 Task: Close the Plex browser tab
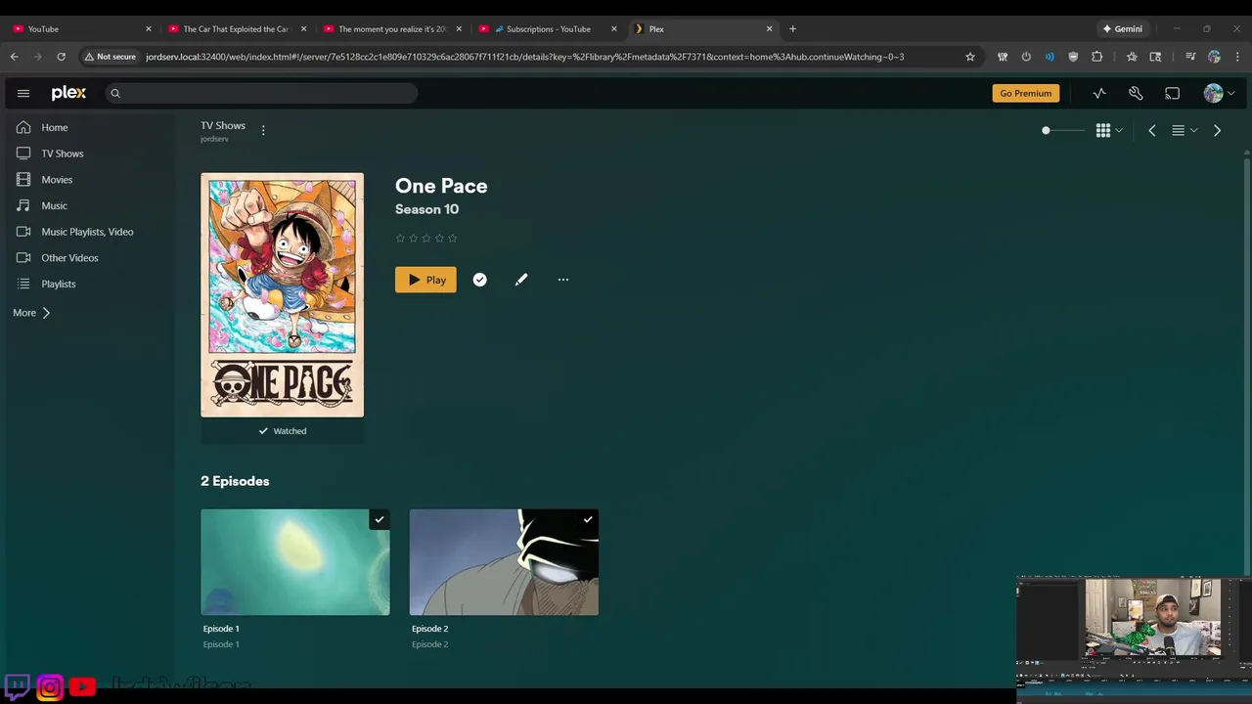click(x=769, y=28)
